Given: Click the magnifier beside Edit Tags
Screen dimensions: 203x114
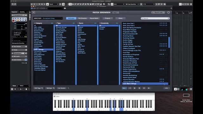Looking at the screenshot, I should (x=42, y=88).
